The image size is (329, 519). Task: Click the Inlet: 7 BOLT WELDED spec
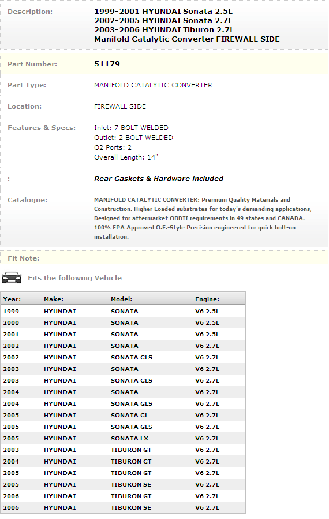point(131,128)
